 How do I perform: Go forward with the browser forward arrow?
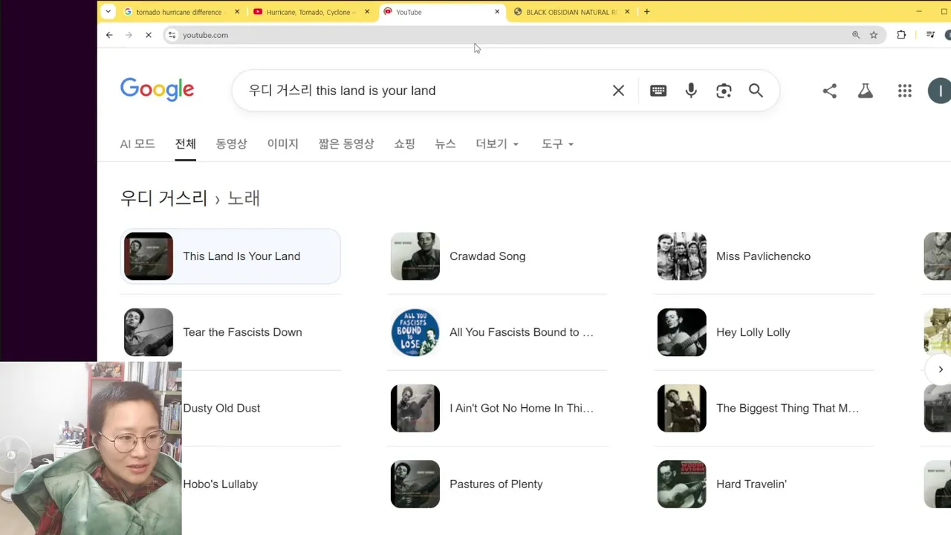[x=129, y=35]
